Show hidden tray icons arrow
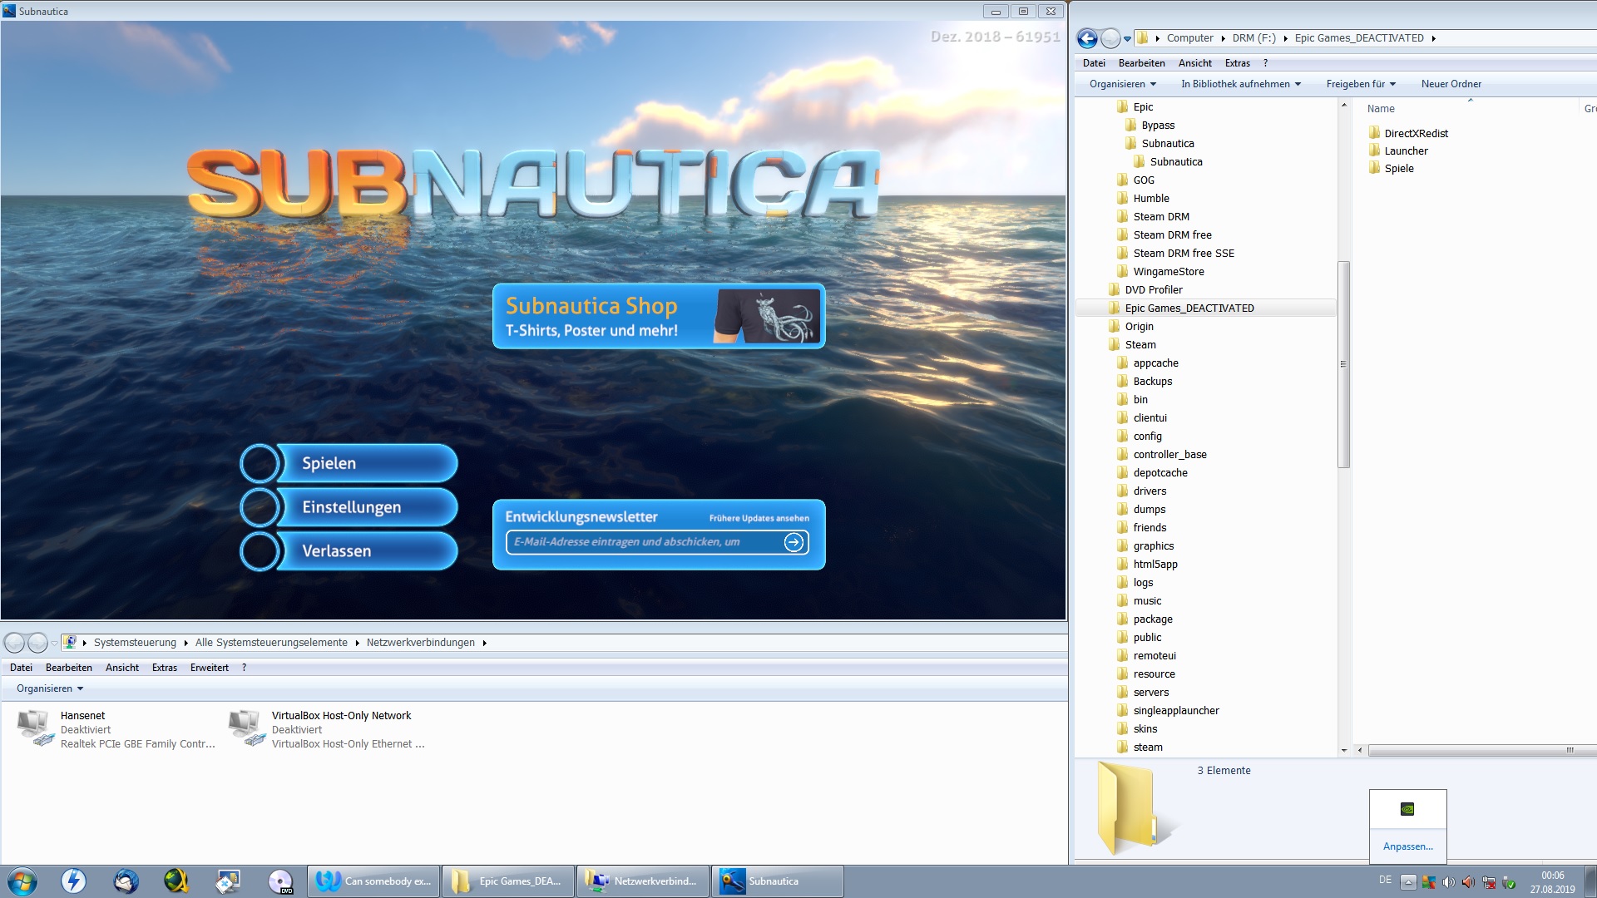This screenshot has width=1597, height=898. pyautogui.click(x=1407, y=882)
